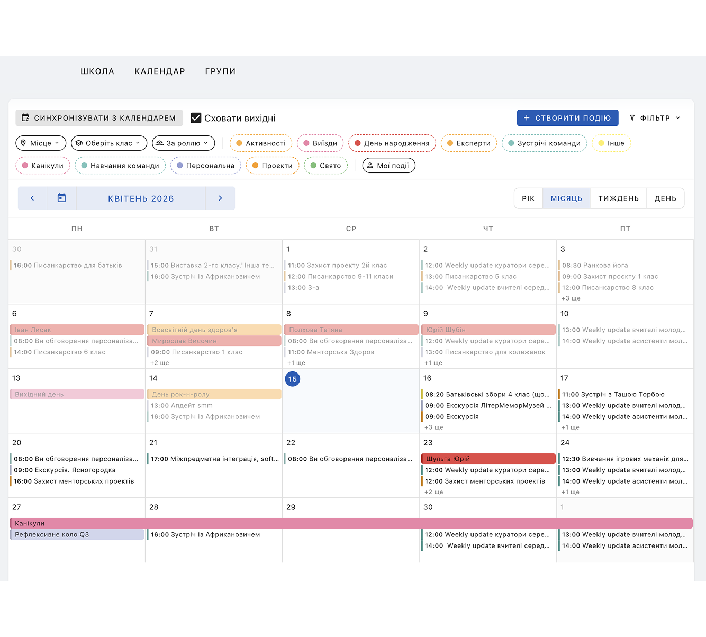Click the person icon in Мої події
This screenshot has width=706, height=637.
pos(370,166)
